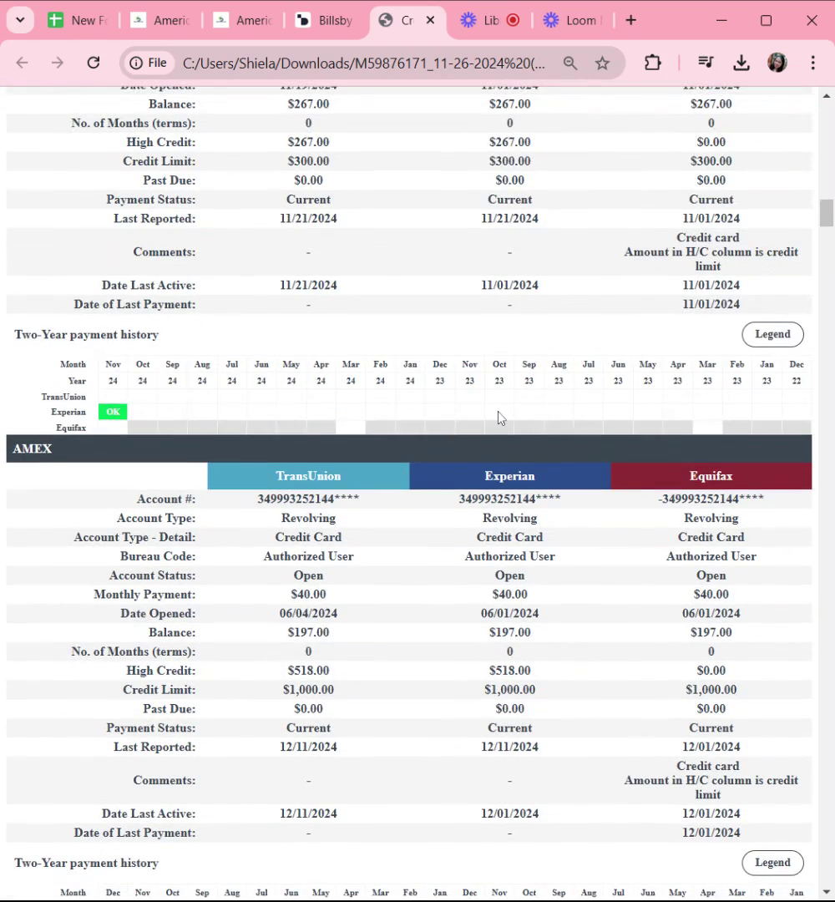
Task: Open the extensions puzzle icon
Action: [653, 63]
